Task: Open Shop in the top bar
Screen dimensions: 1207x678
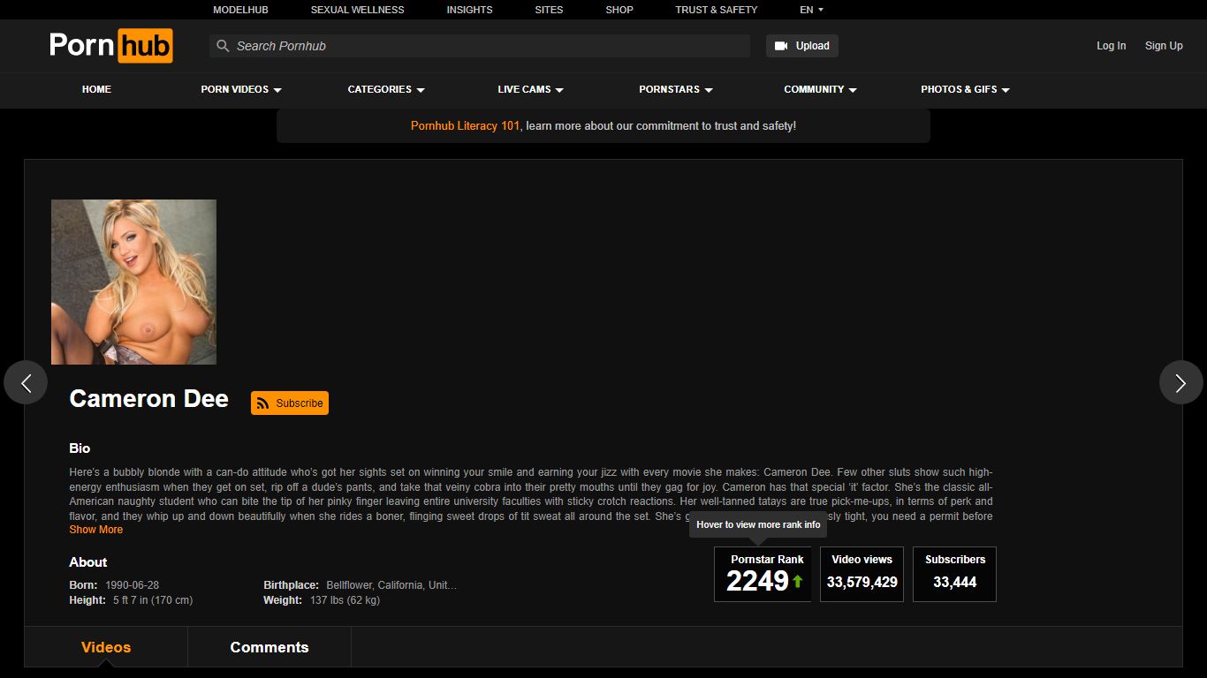Action: click(x=619, y=10)
